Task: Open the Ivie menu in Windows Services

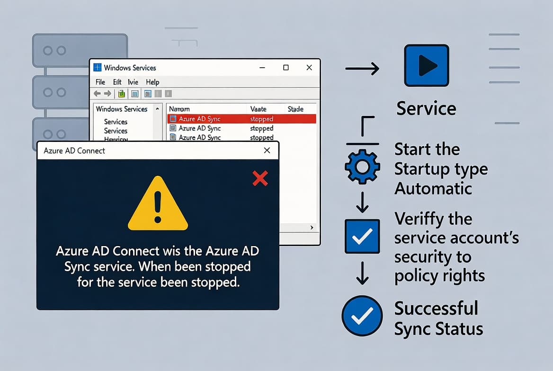Action: pyautogui.click(x=133, y=82)
